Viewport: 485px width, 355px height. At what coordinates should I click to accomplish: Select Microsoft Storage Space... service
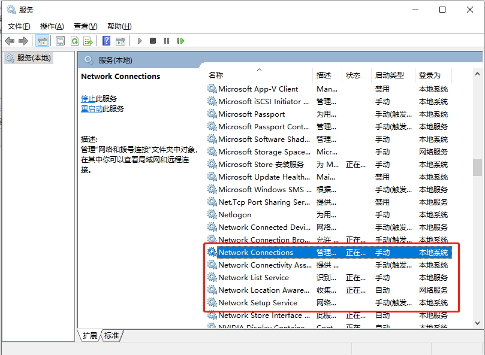pos(329,151)
